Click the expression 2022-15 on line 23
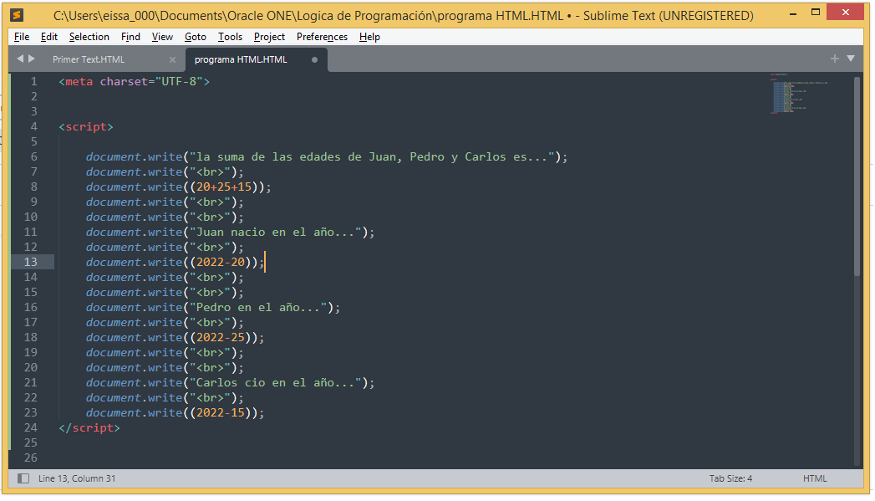 [x=221, y=412]
